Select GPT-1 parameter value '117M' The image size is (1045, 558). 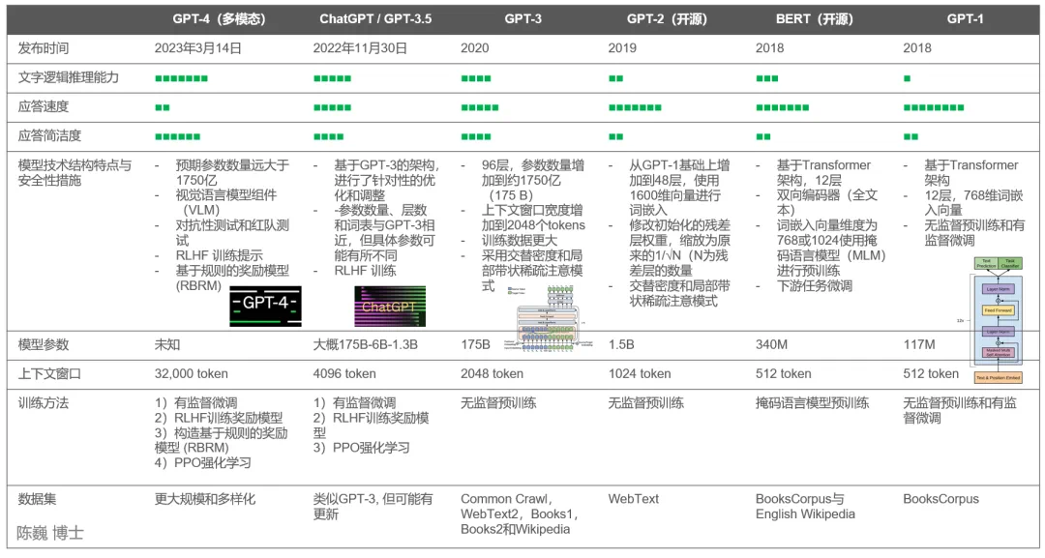point(919,345)
